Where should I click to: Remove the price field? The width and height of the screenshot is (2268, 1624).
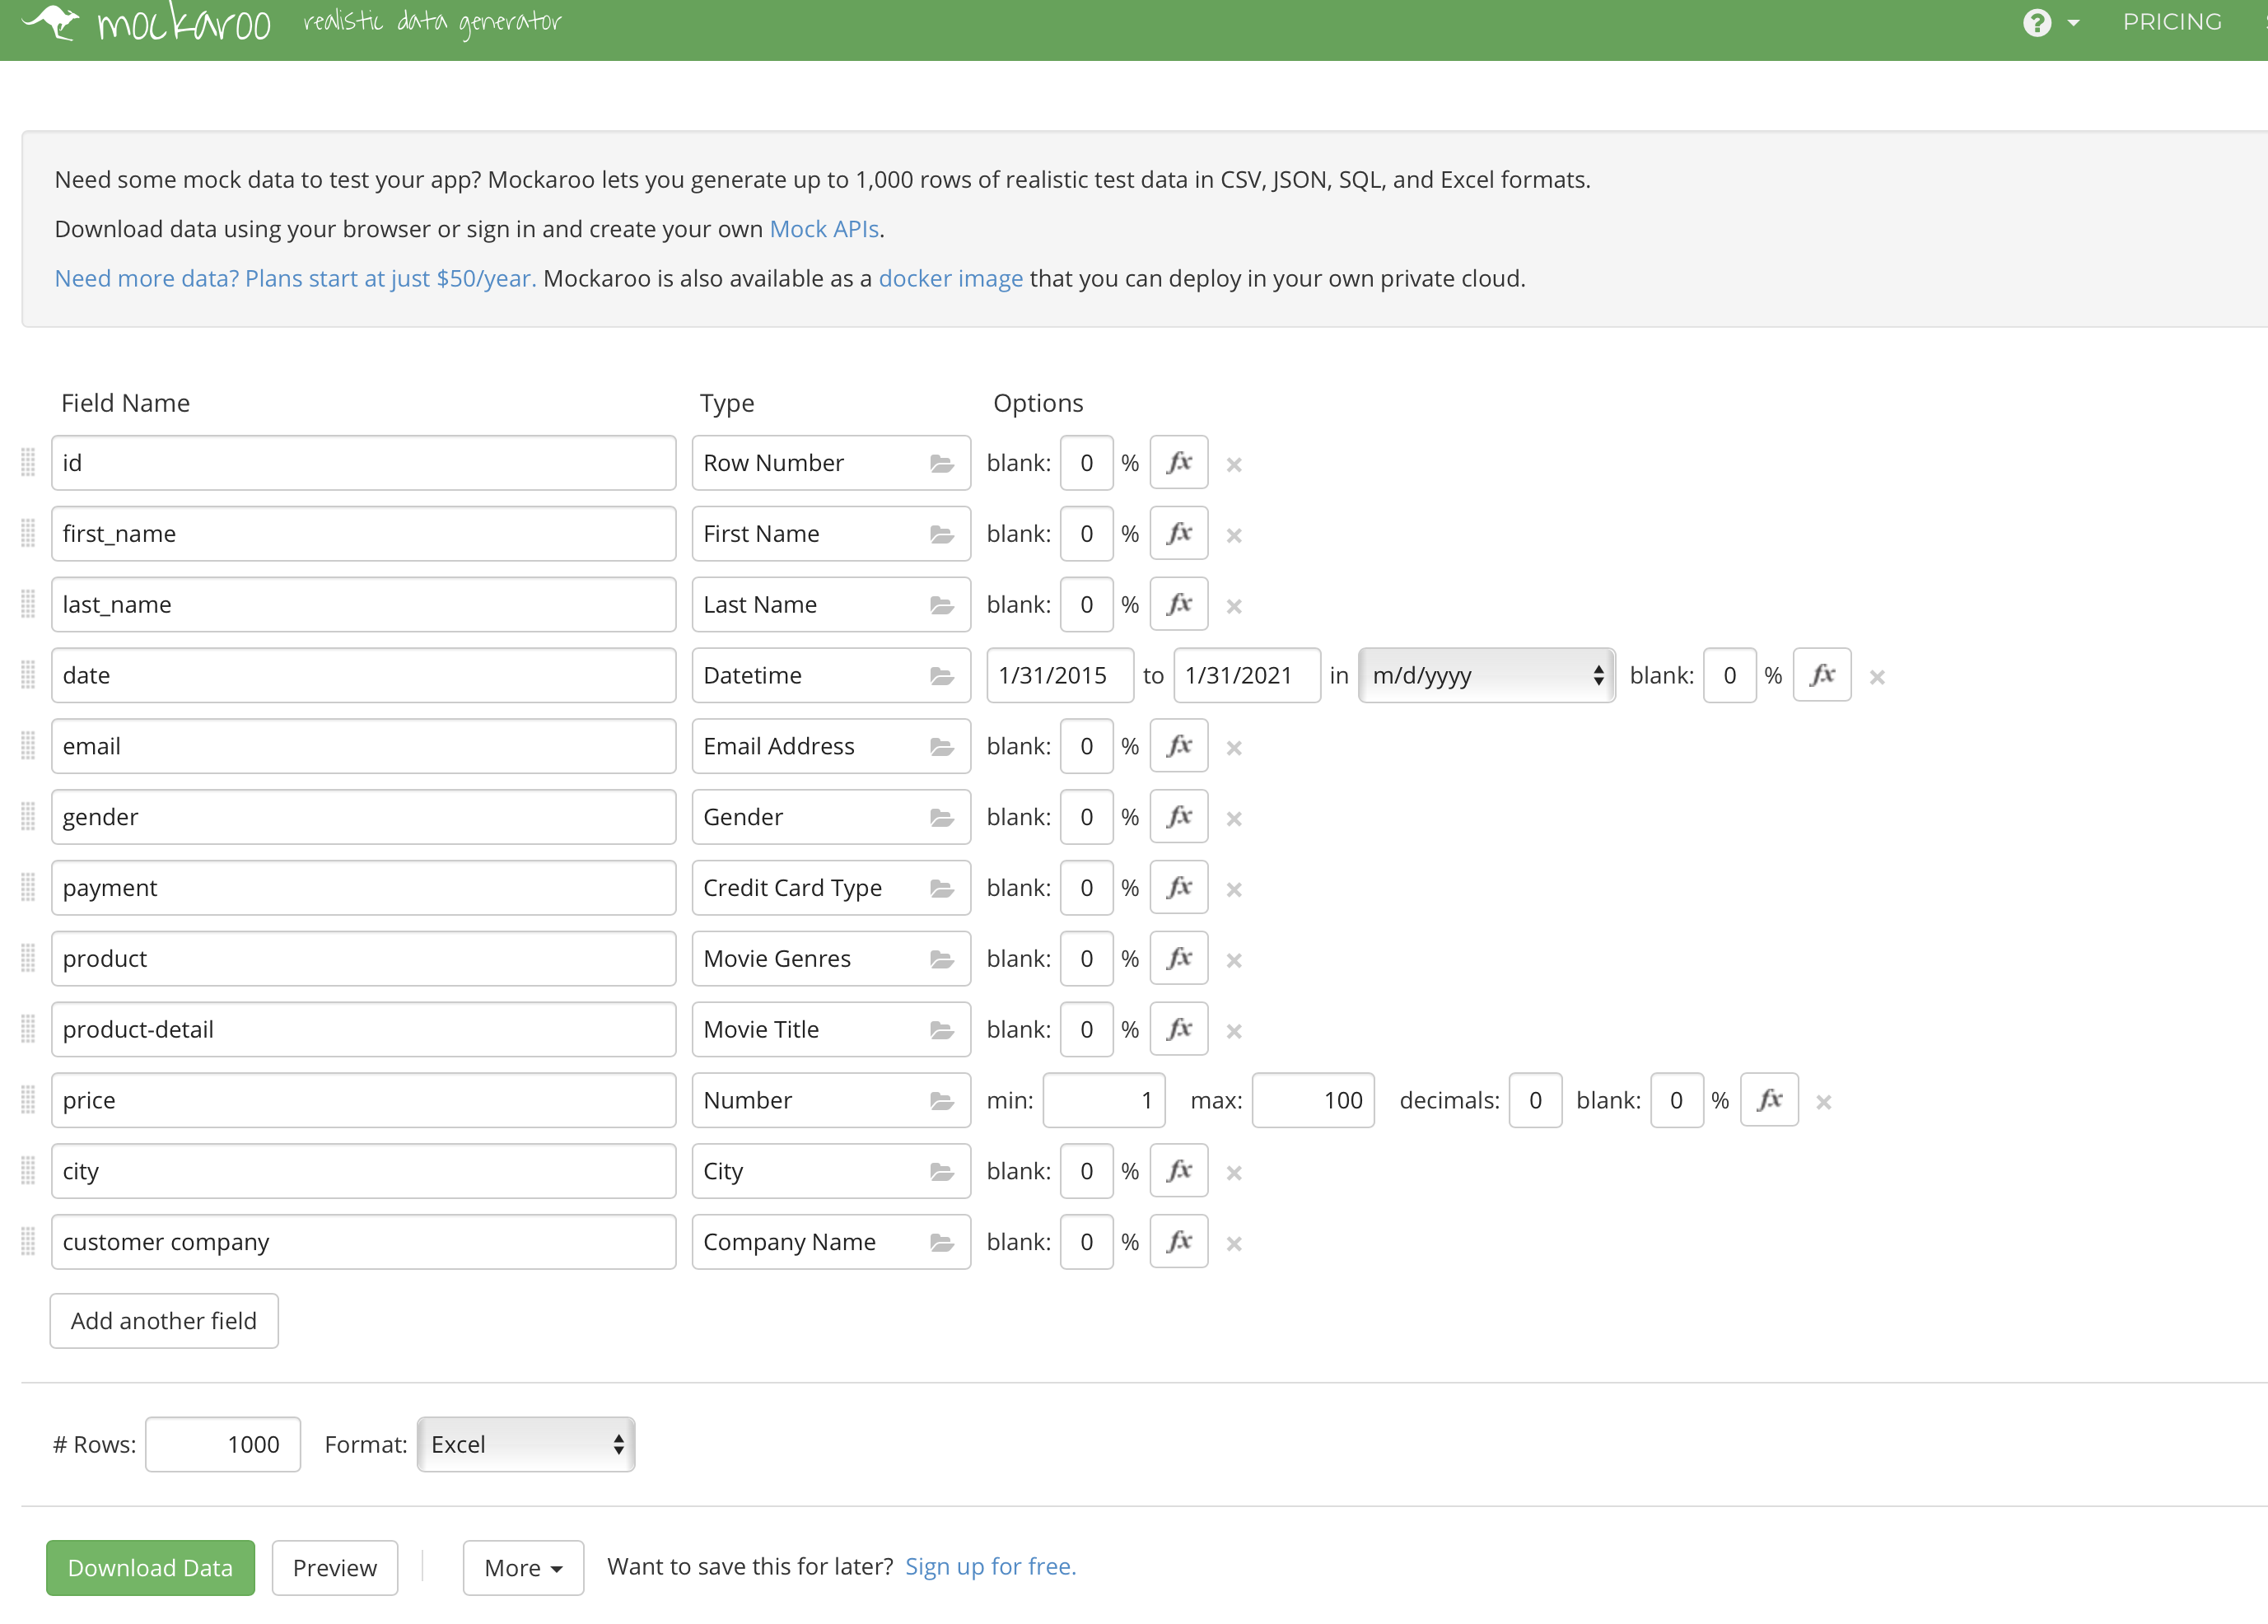click(1824, 1103)
